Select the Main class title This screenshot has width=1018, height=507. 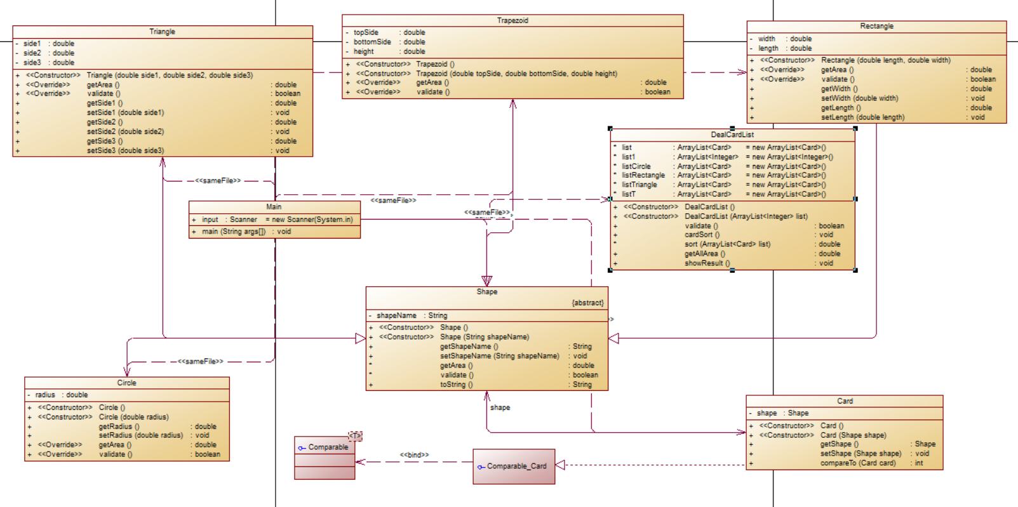click(274, 207)
